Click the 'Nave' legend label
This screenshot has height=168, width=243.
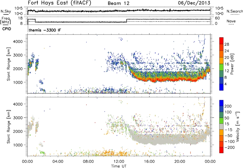pos(231,21)
